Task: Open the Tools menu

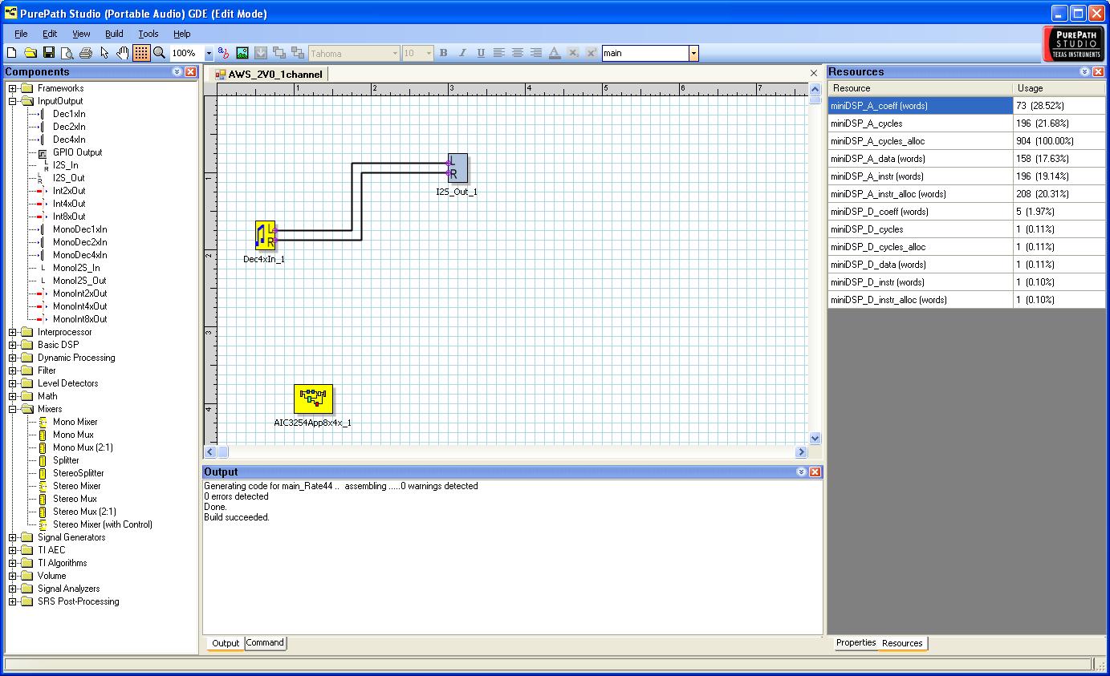Action: 148,34
